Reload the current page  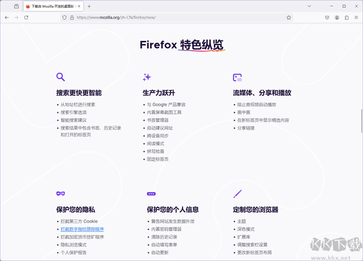click(27, 17)
